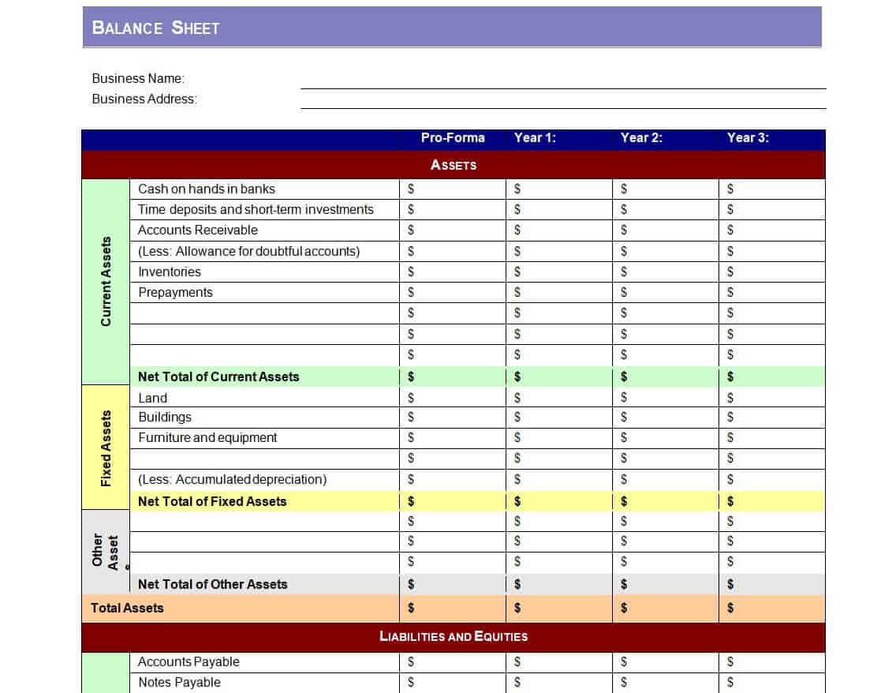
Task: Click the Balance Sheet title banner
Action: (451, 28)
